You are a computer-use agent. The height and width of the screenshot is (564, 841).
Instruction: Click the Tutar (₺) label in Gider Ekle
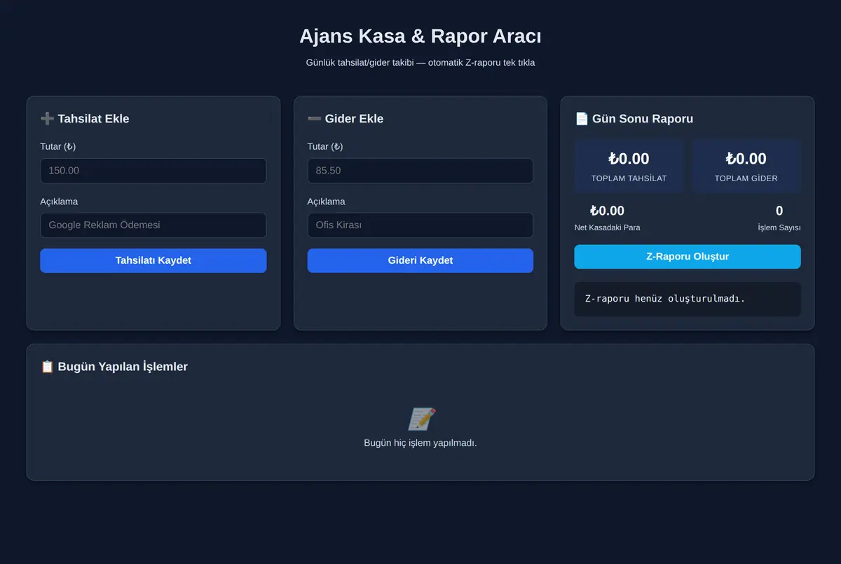(x=325, y=146)
